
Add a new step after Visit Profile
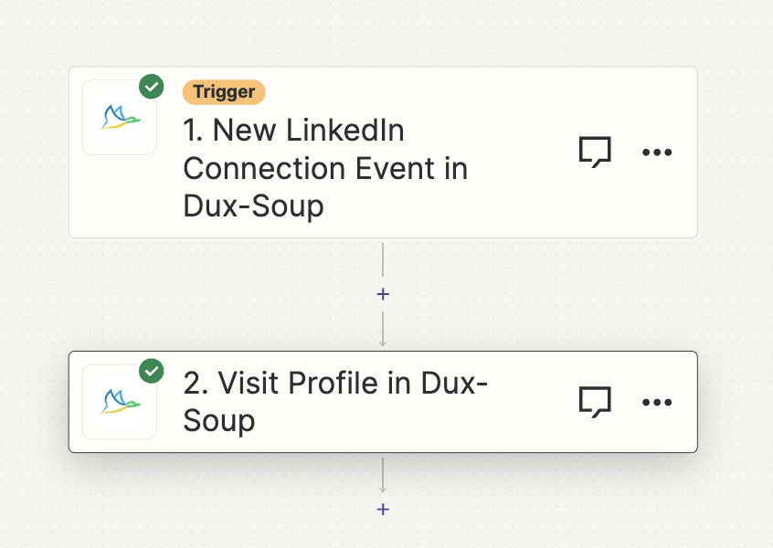tap(383, 509)
